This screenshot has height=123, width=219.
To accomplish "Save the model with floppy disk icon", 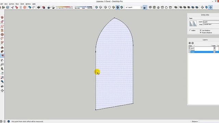I will [8, 7].
